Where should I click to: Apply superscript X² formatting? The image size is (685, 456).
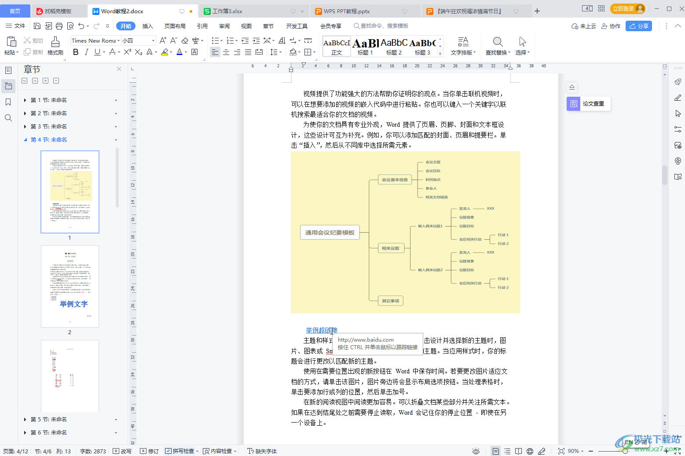(128, 52)
